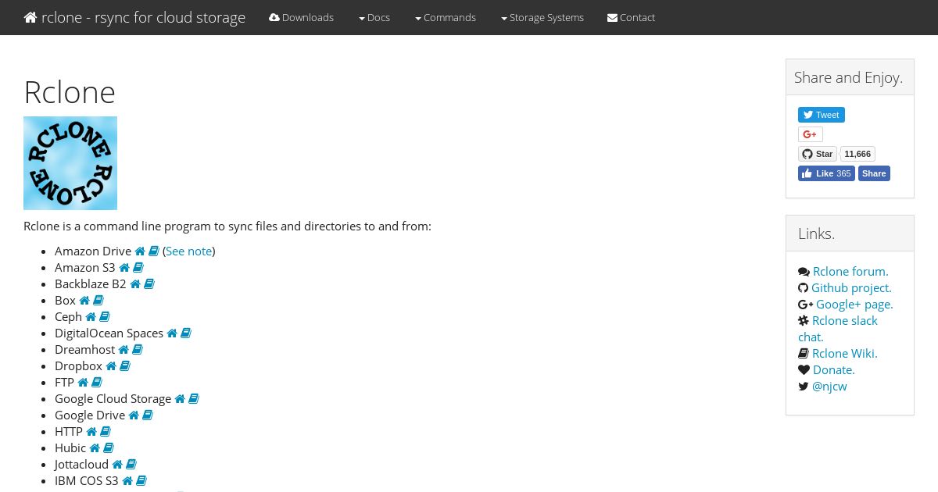Image resolution: width=938 pixels, height=492 pixels.
Task: Click DigitalOcean Spaces home icon
Action: 172,333
